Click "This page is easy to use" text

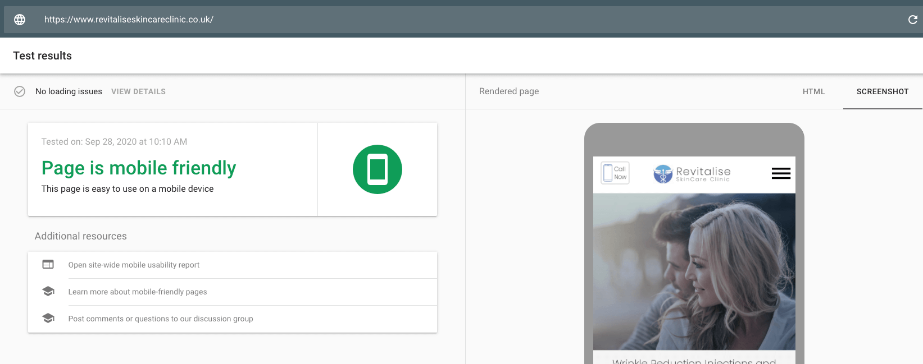click(128, 189)
